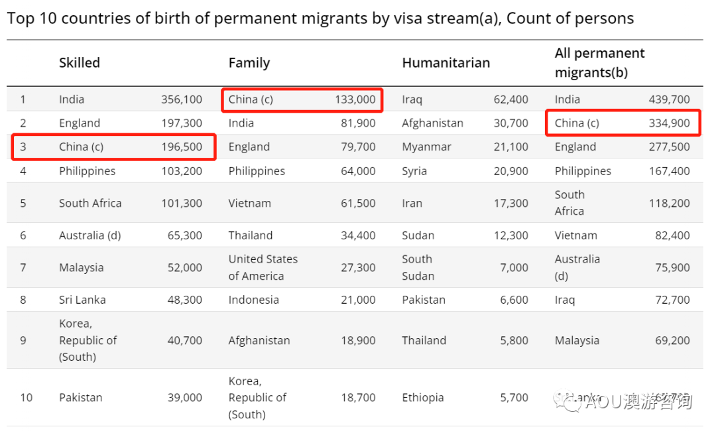716x433 pixels.
Task: Click the Family column header
Action: coord(249,63)
